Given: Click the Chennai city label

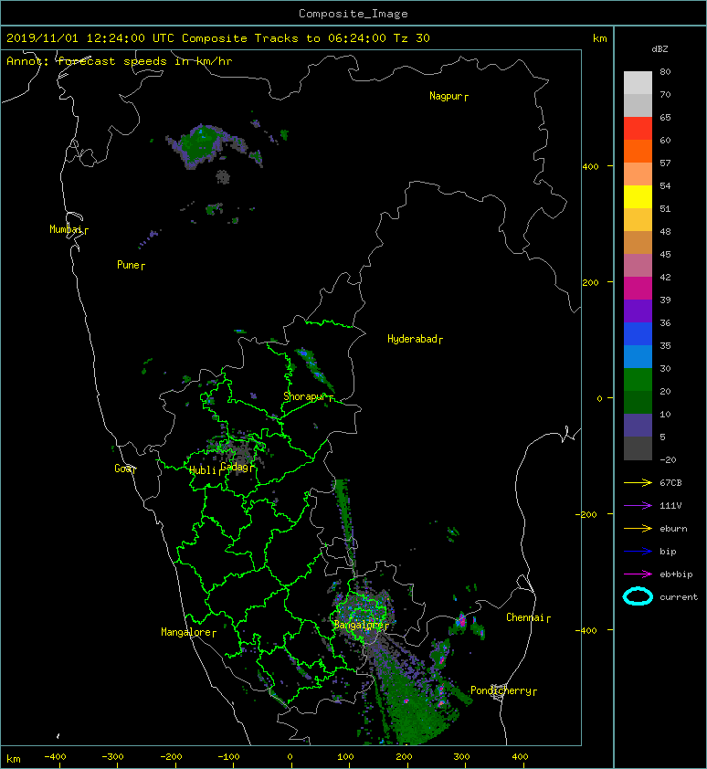Looking at the screenshot, I should [525, 617].
